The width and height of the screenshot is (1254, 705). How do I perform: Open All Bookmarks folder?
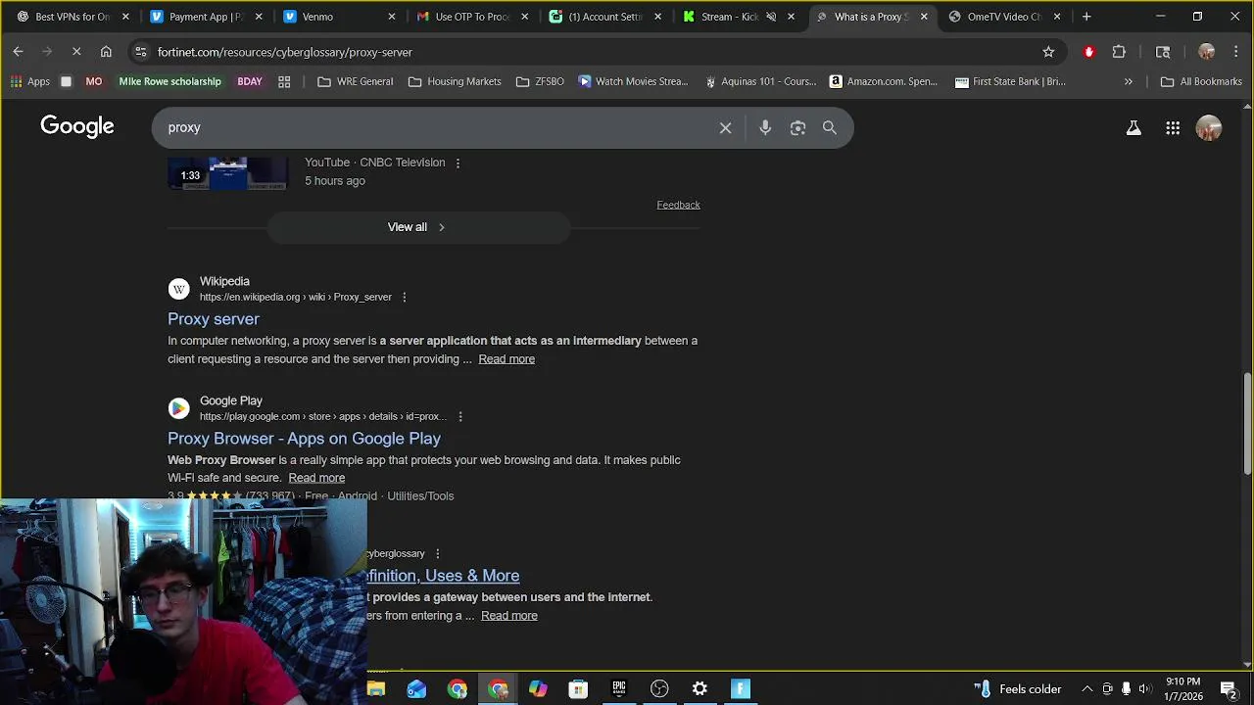coord(1201,81)
